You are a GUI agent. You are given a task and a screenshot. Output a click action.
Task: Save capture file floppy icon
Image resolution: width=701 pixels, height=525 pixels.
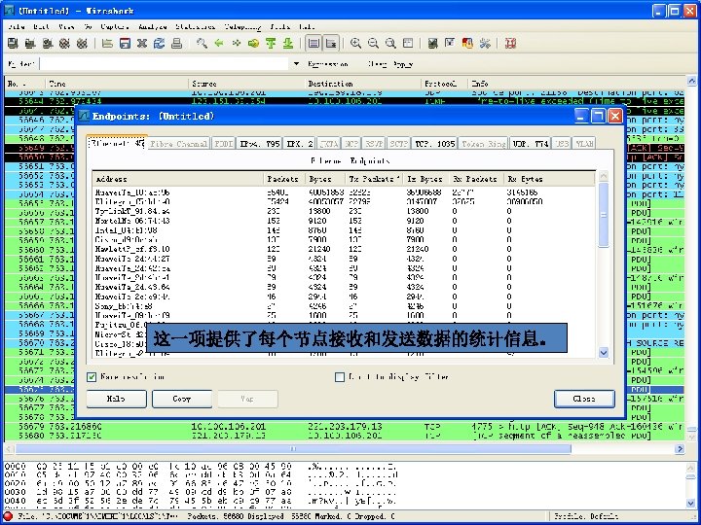coord(125,44)
